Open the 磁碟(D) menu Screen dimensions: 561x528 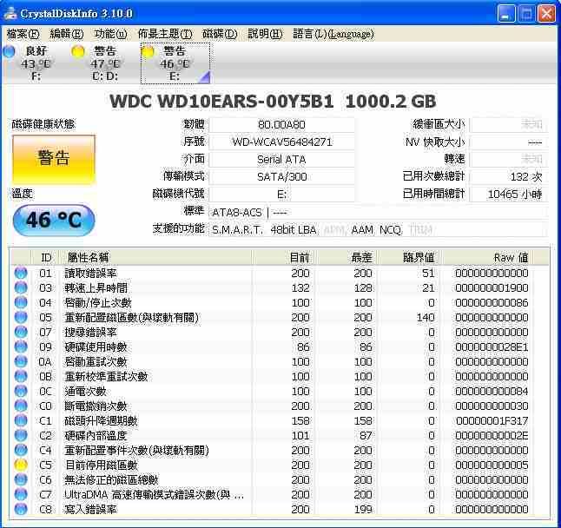[220, 34]
